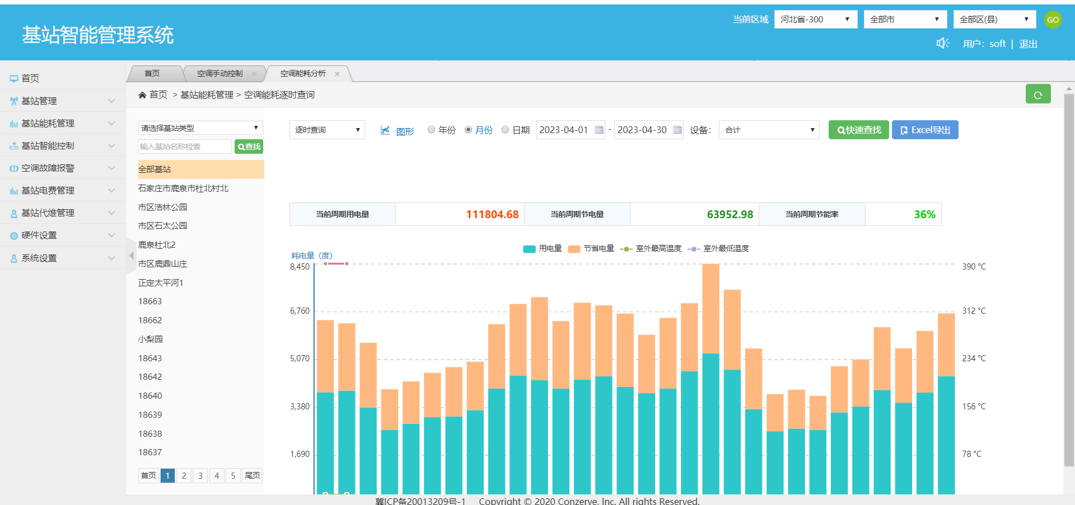Click the 基站电费管理 chart icon

click(x=14, y=191)
